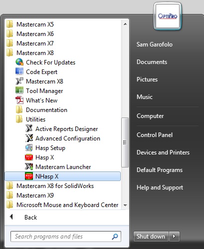Screen dimensions: 204x249
Task: Click the scroll down arrow in programs list
Action: [x=125, y=205]
